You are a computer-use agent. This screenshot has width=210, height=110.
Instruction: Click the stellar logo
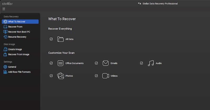7,4
